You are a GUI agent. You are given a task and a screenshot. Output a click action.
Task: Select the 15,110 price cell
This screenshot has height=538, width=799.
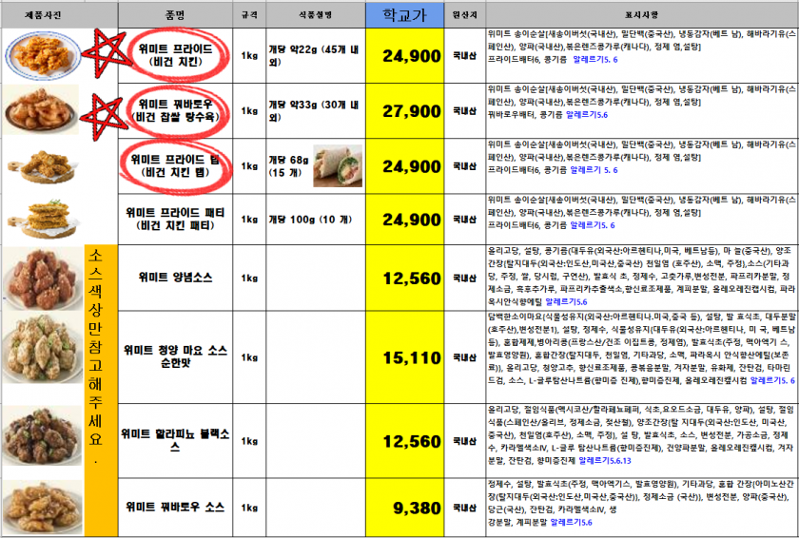404,357
